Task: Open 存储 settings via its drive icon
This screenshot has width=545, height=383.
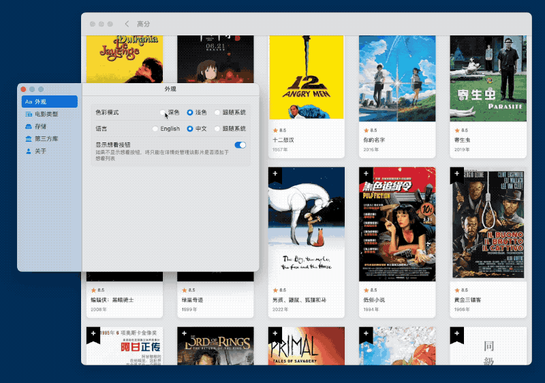Action: coord(29,127)
